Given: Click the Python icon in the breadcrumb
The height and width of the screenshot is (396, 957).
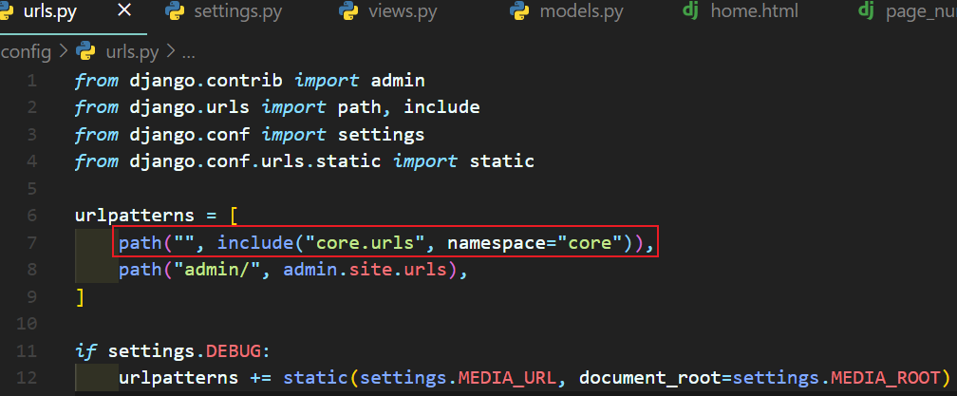Looking at the screenshot, I should click(x=86, y=52).
